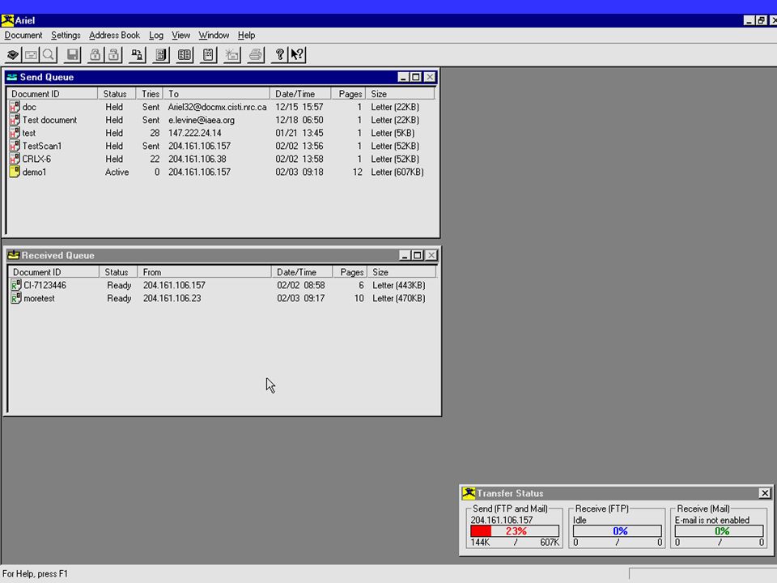
Task: Click the Tries column header
Action: 150,94
